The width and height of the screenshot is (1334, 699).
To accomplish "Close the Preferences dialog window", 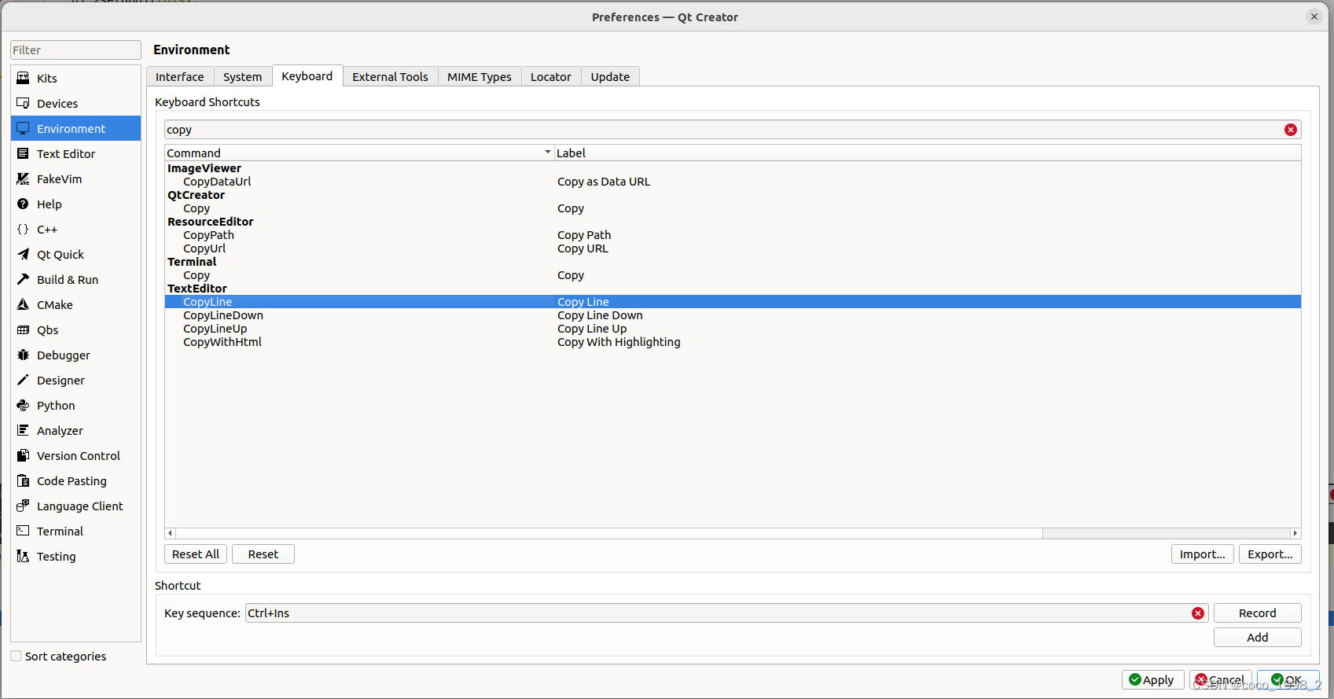I will tap(1314, 17).
